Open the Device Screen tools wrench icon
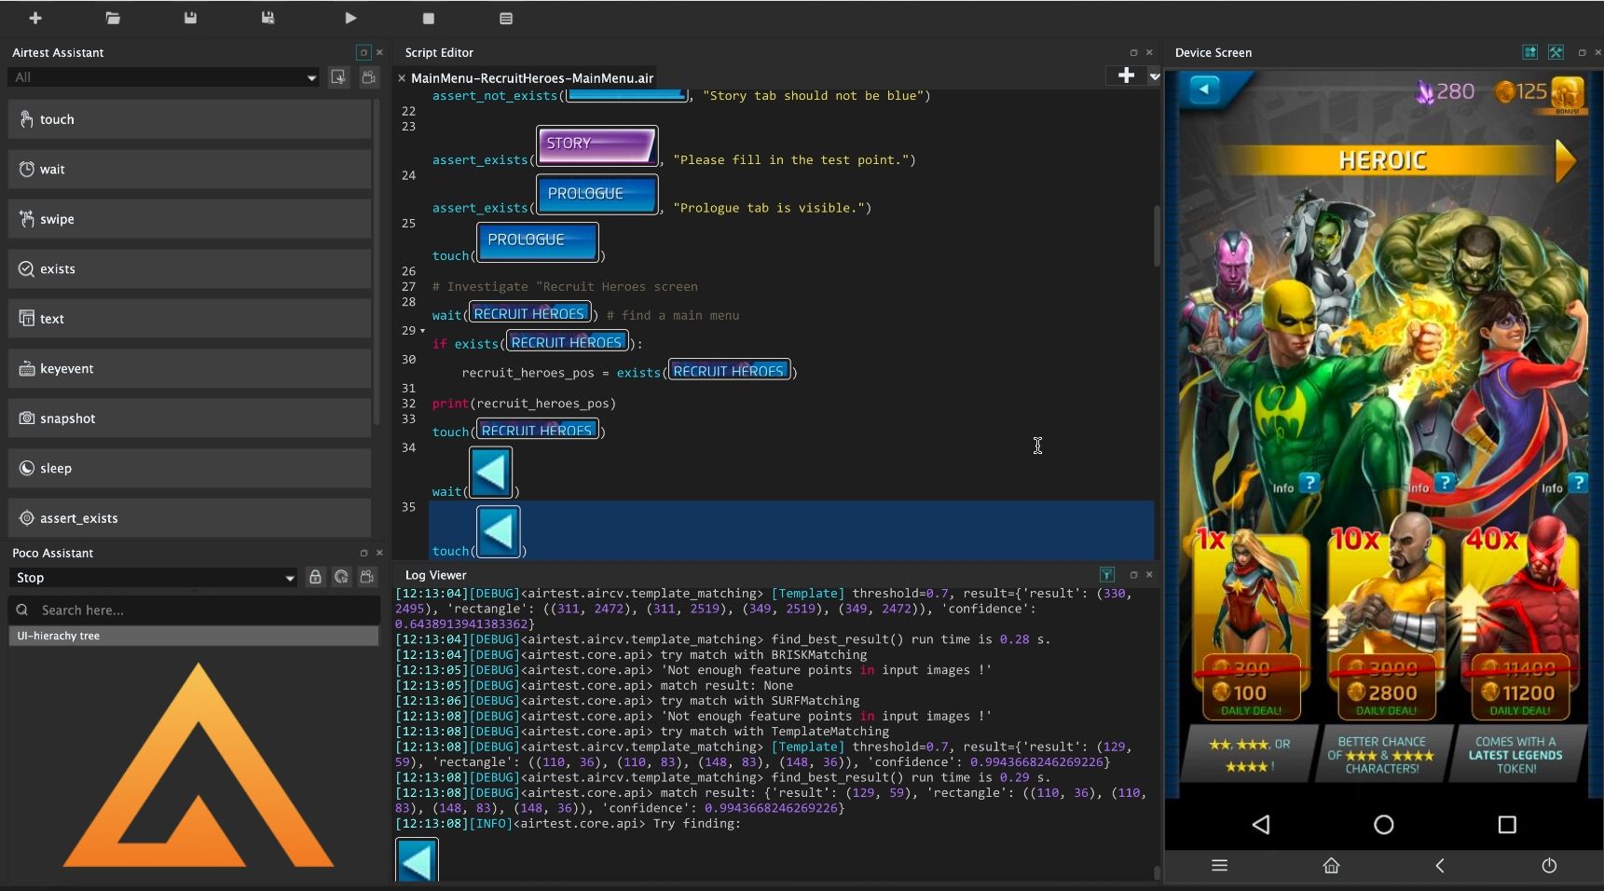The height and width of the screenshot is (891, 1604). click(1556, 52)
